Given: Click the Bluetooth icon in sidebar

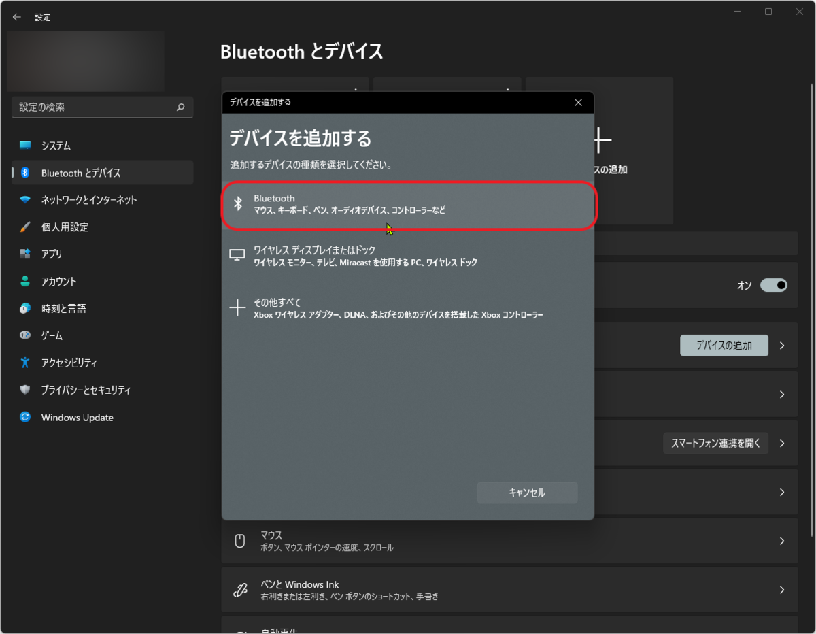Looking at the screenshot, I should tap(25, 173).
